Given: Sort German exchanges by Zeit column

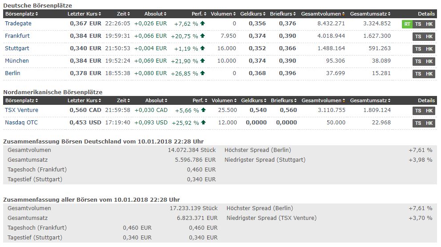Looking at the screenshot, I should pos(124,14).
